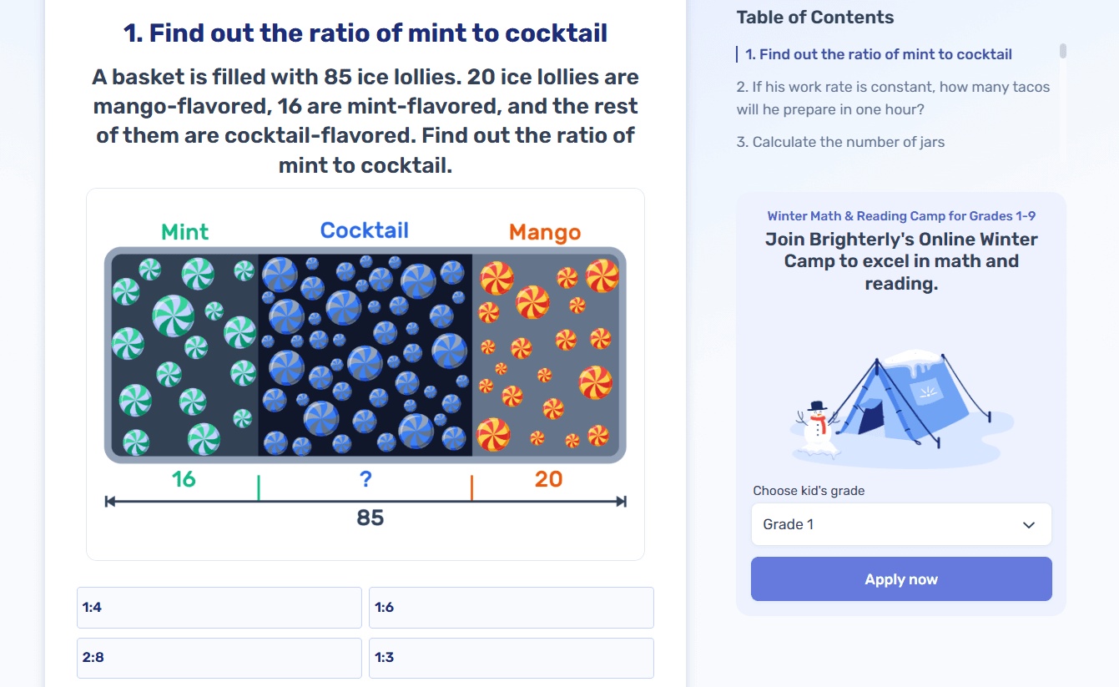Open Calculate the number of jars link
The image size is (1119, 687).
840,142
